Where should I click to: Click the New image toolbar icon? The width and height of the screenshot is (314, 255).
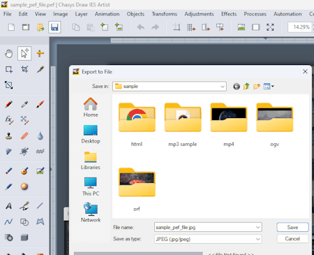pos(11,27)
